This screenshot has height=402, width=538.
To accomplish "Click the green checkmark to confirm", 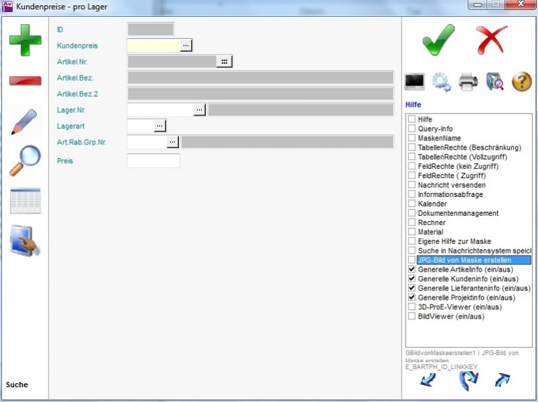I will pyautogui.click(x=438, y=40).
